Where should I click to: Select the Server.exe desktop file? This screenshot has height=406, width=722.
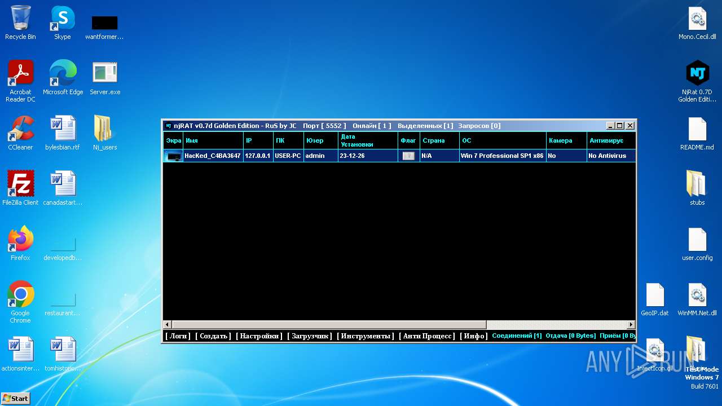(105, 78)
